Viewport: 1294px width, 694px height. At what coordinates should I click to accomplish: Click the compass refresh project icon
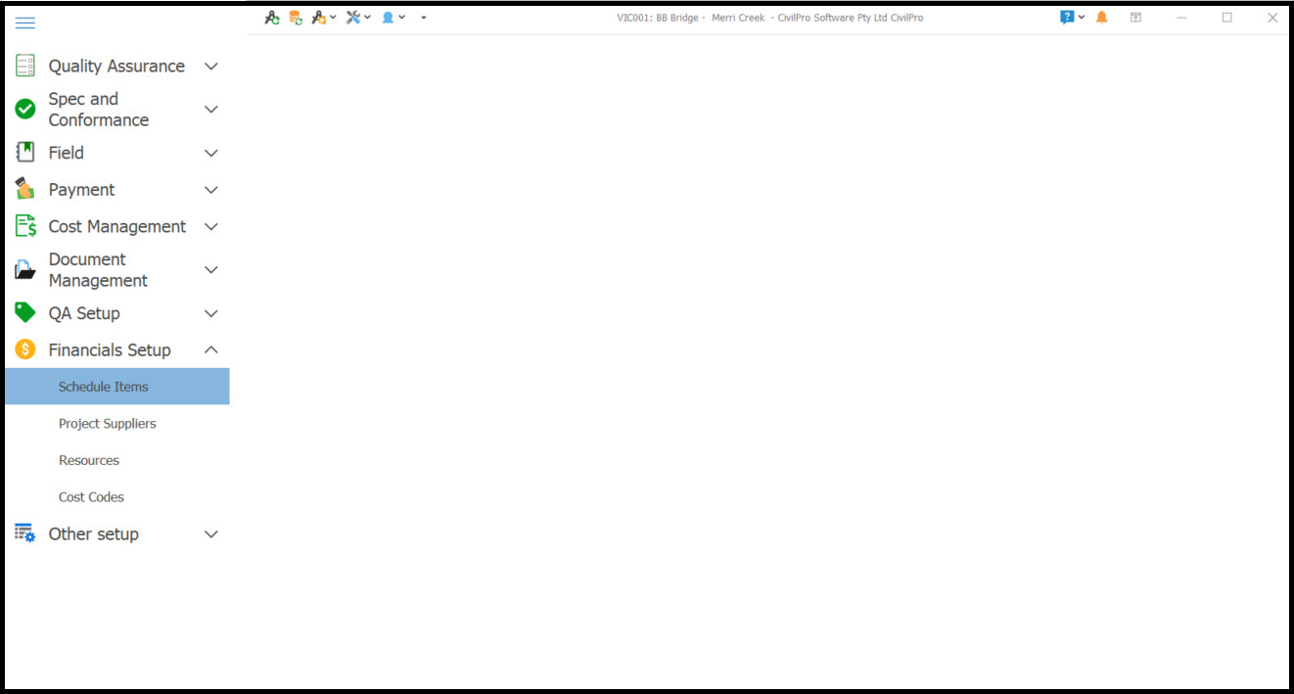coord(272,18)
